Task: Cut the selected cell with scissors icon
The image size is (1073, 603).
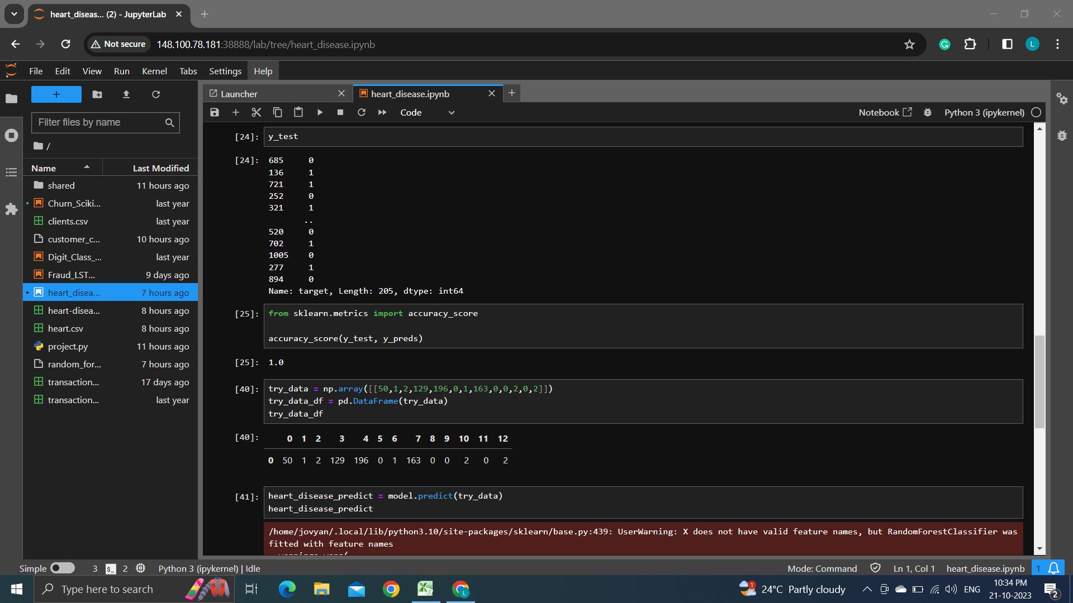Action: [257, 112]
